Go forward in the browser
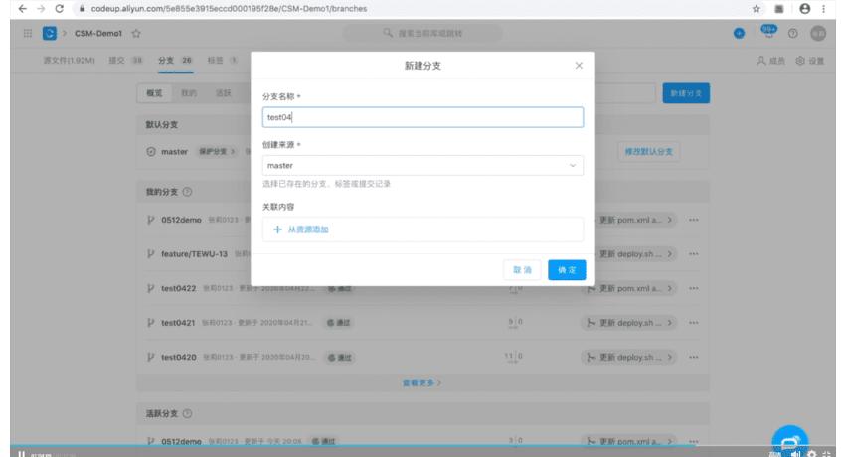The width and height of the screenshot is (841, 457). pyautogui.click(x=41, y=9)
